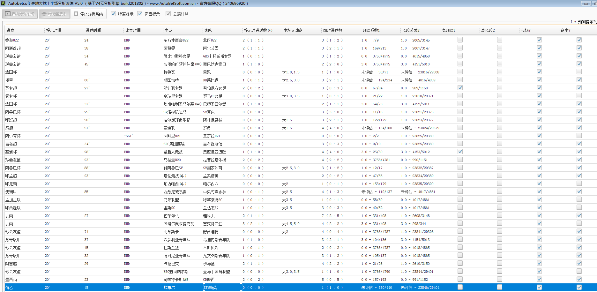
Task: Check 命中? box for the 特鲁瓦 match
Action: (579, 72)
